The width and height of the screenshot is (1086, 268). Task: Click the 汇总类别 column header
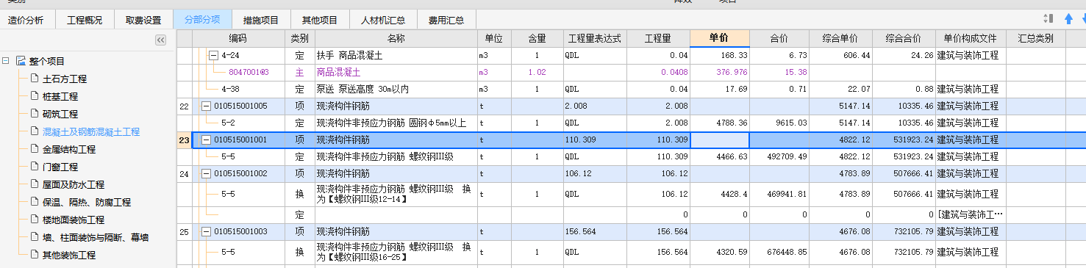click(1036, 38)
